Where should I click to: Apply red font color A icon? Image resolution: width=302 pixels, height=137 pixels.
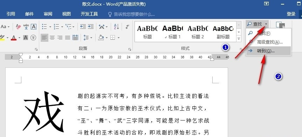pyautogui.click(x=14, y=38)
